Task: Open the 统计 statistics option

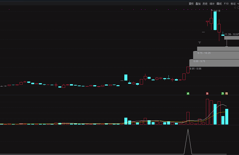Action: click(212, 4)
